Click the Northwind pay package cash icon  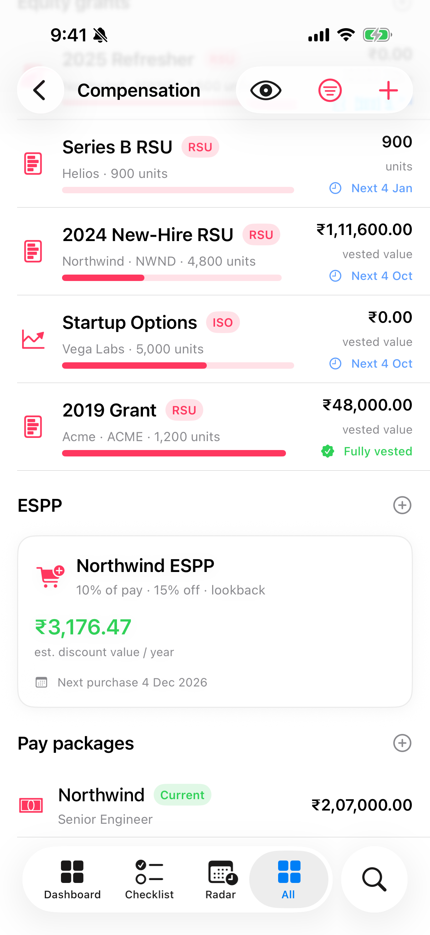(31, 806)
